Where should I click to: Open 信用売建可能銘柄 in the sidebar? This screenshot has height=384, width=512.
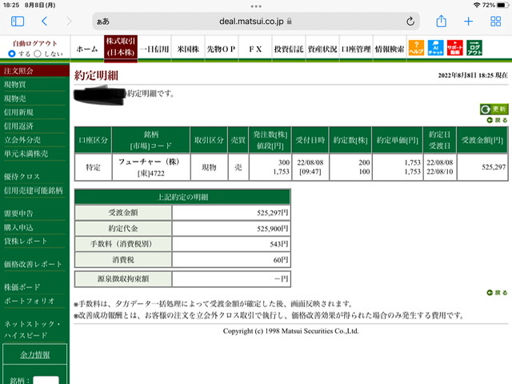click(34, 190)
